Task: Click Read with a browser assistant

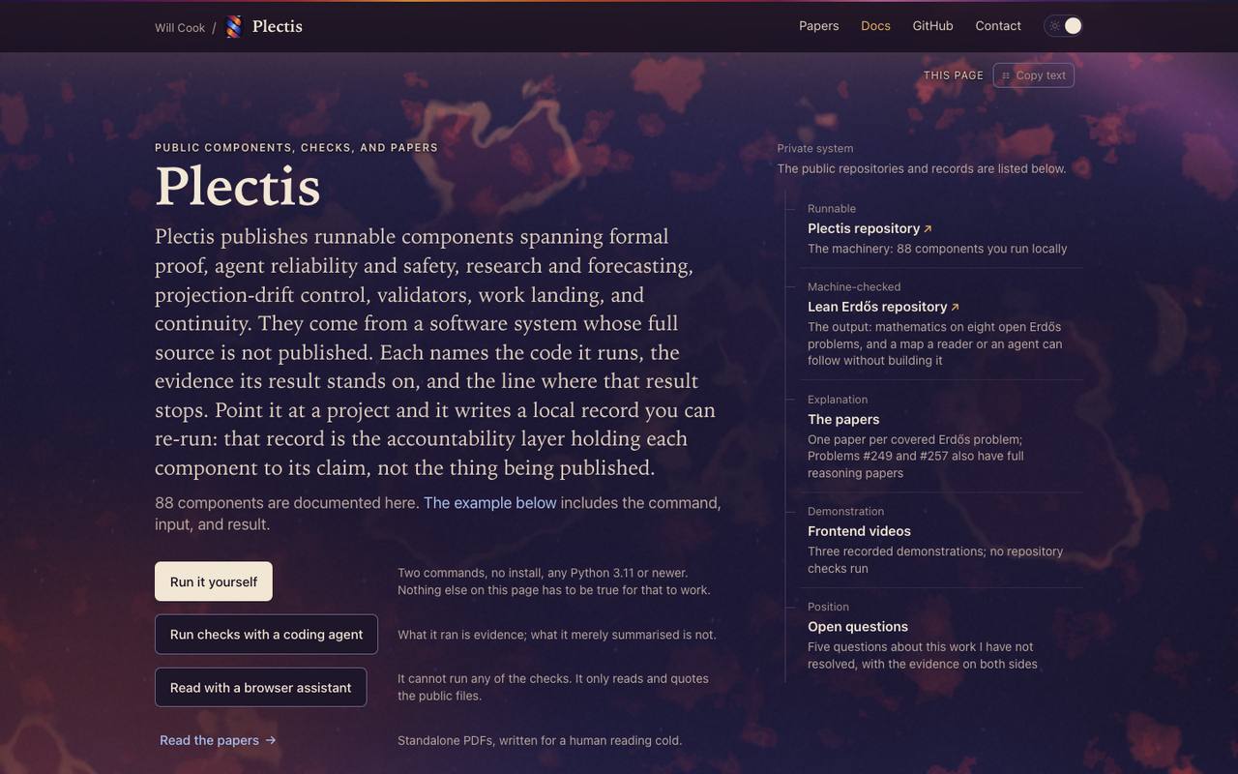Action: tap(260, 688)
